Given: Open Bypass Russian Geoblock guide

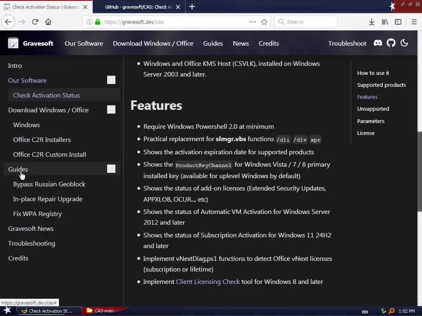Looking at the screenshot, I should click(49, 184).
